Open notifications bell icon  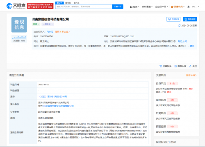tap(189, 7)
